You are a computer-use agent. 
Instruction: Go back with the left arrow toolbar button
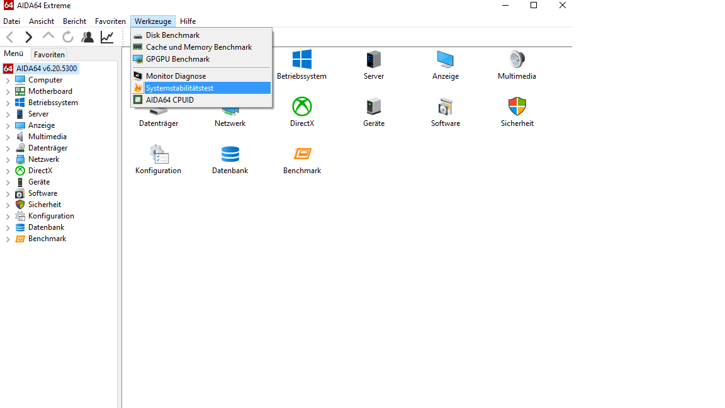(9, 37)
